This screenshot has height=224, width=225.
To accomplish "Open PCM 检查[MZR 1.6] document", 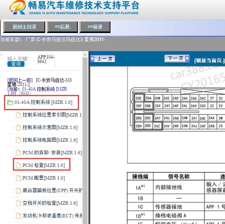I will click(44, 165).
